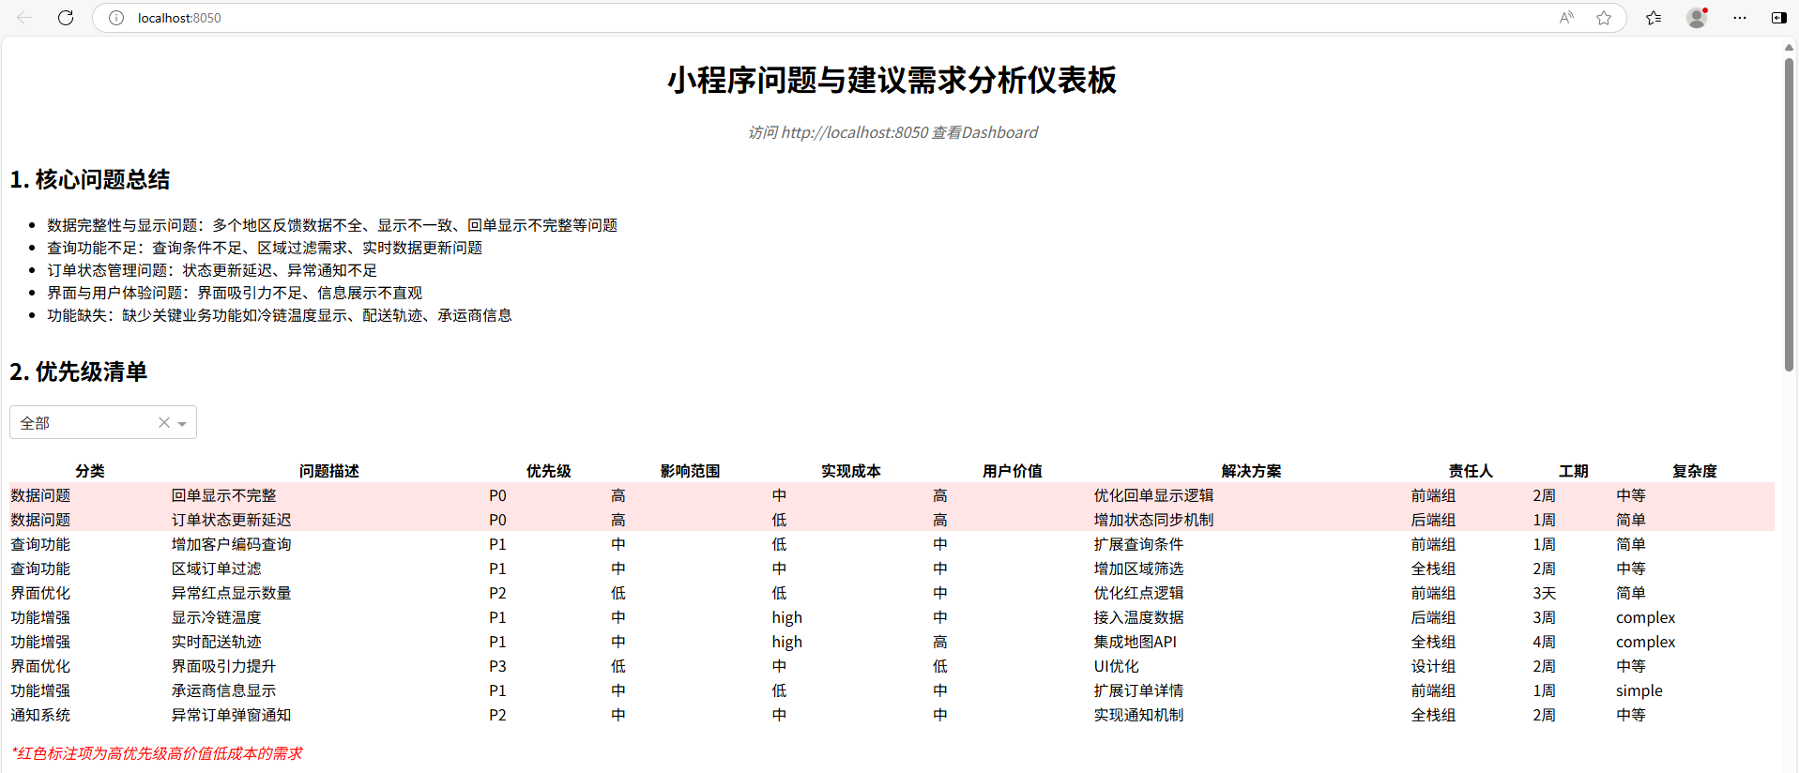Open browser Settings and more menu
Image resolution: width=1799 pixels, height=773 pixels.
pos(1740,18)
